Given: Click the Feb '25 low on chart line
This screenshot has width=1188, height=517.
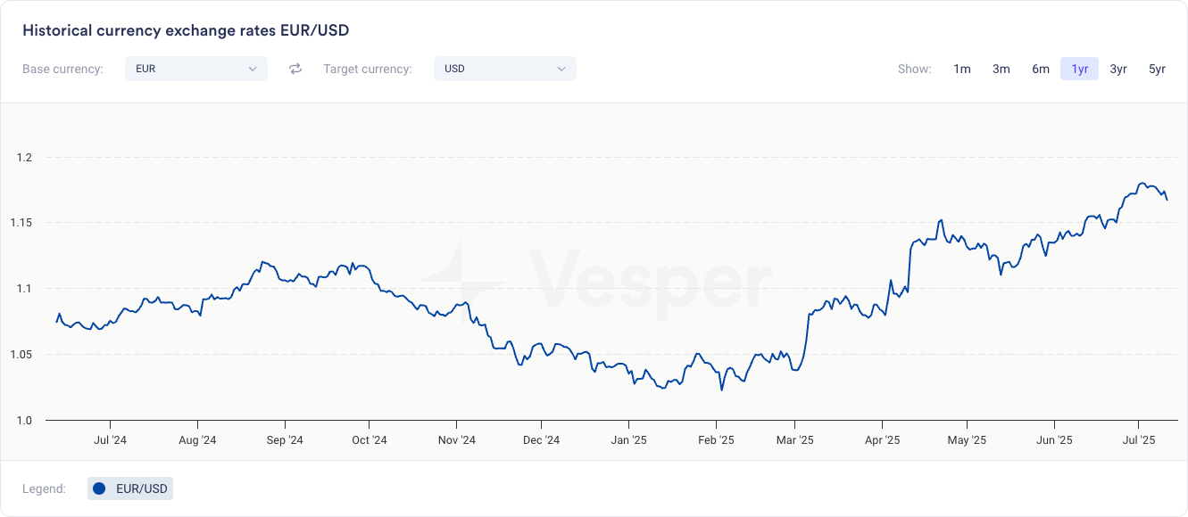Looking at the screenshot, I should click(x=721, y=390).
